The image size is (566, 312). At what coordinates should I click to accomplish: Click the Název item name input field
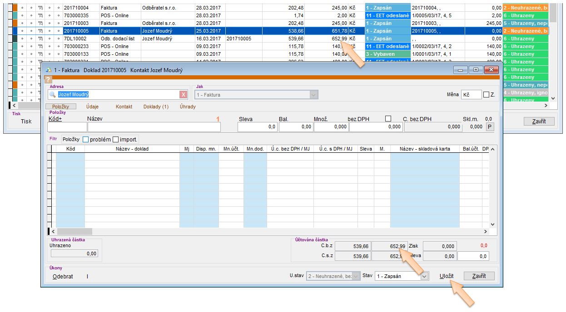pos(154,127)
